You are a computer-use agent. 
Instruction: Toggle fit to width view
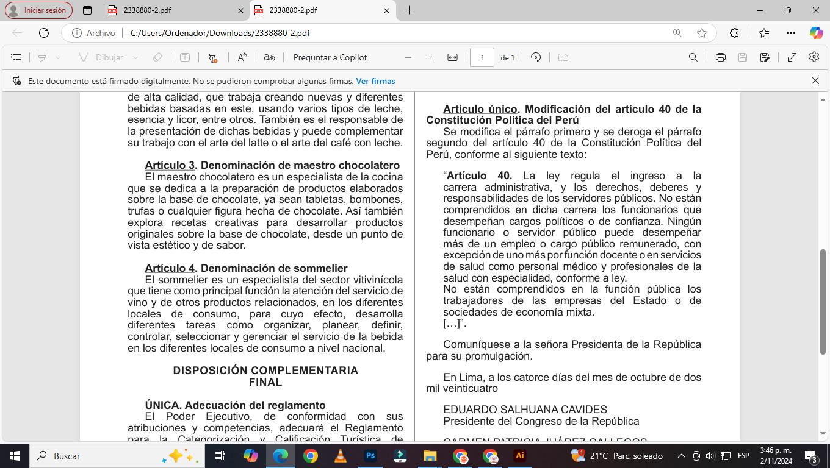point(452,57)
